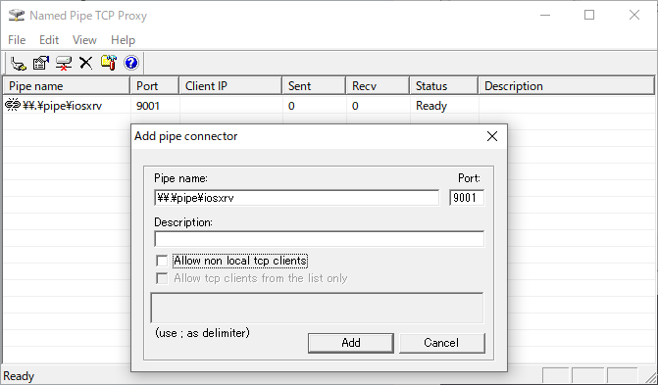Toggle Allow tcp clients from the list only
This screenshot has height=385, width=658.
click(162, 278)
